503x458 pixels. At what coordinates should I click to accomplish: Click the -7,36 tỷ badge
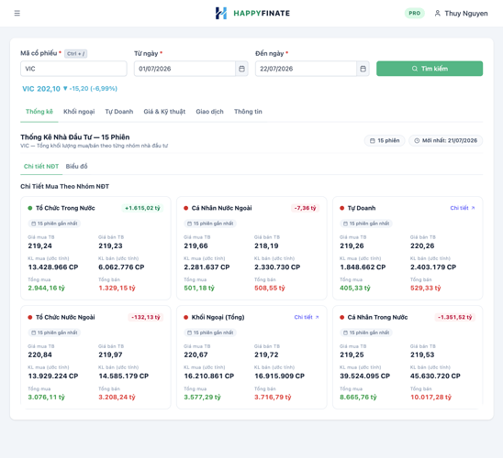305,208
